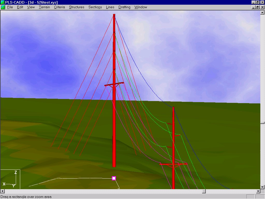The image size is (265, 199).
Task: Open the Criteria menu
Action: point(59,7)
